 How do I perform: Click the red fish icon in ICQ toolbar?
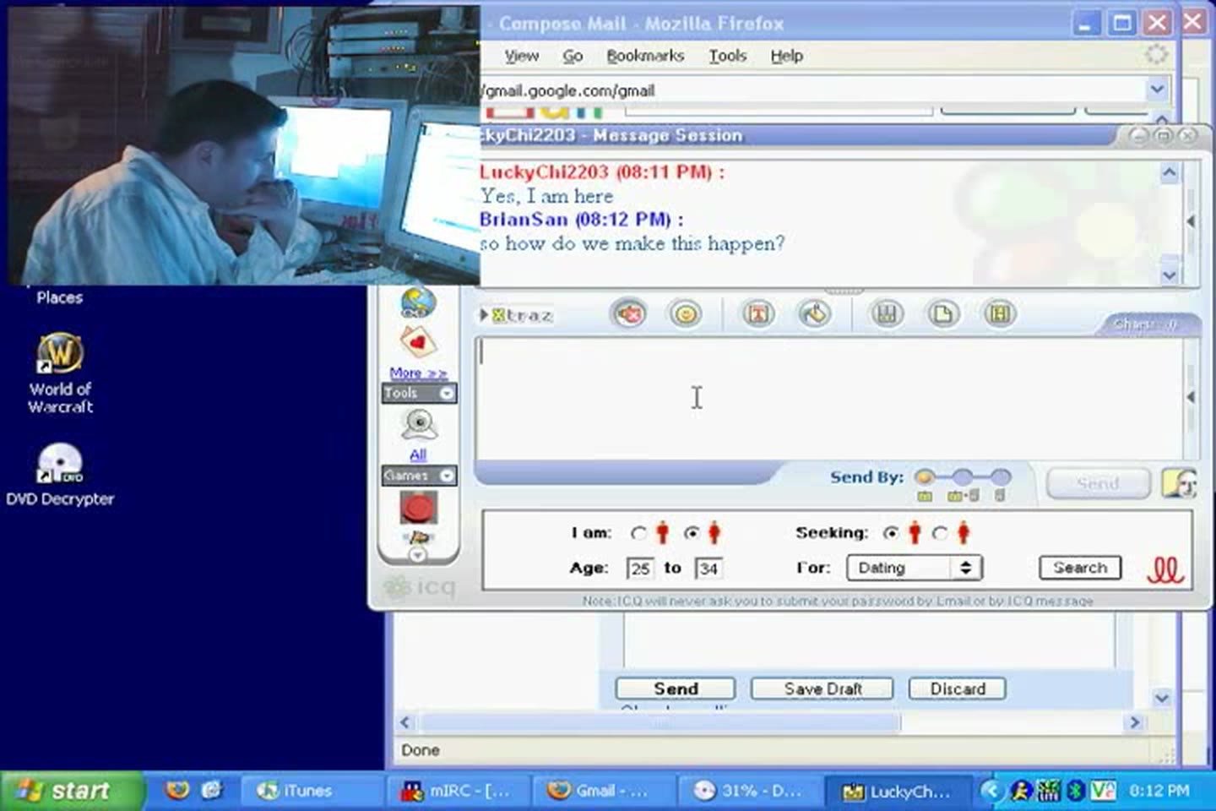[x=629, y=314]
